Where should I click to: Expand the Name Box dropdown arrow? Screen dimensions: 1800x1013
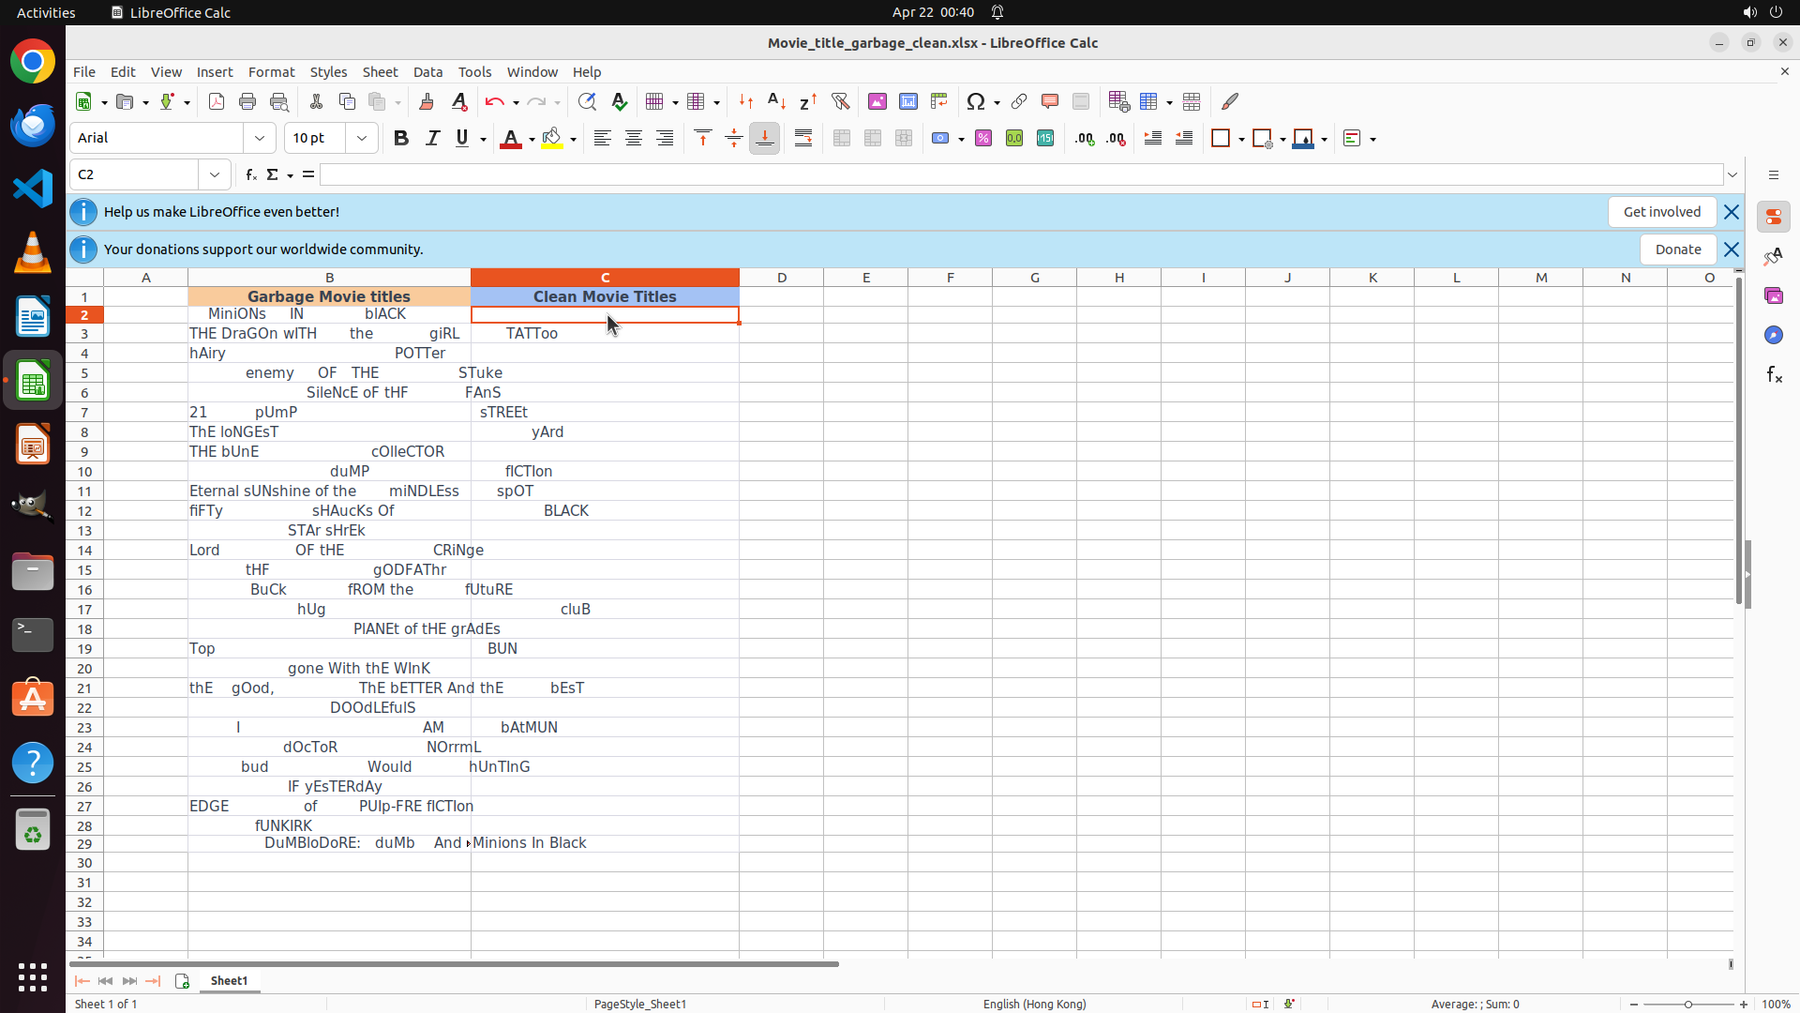coord(215,174)
